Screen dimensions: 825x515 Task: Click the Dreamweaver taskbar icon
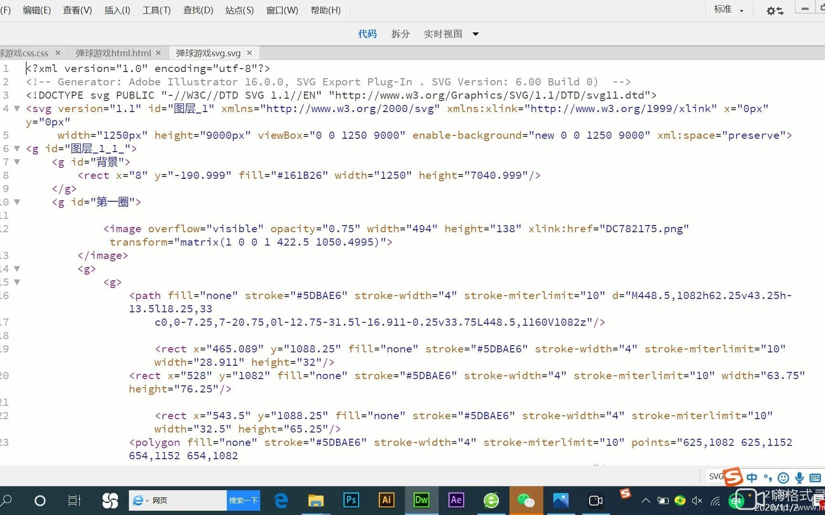pyautogui.click(x=421, y=500)
